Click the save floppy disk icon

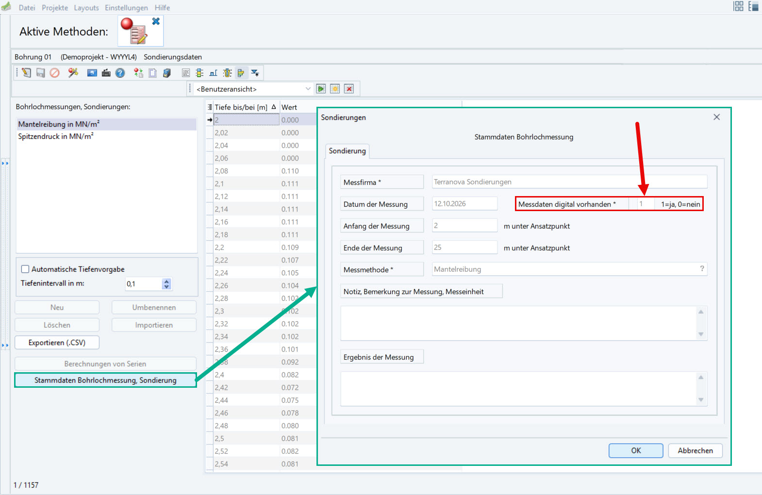[41, 73]
